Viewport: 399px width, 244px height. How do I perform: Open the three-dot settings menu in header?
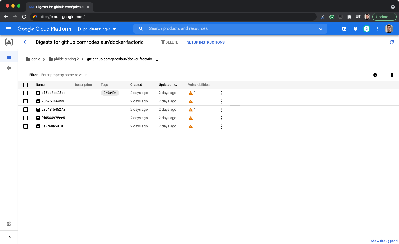point(378,29)
